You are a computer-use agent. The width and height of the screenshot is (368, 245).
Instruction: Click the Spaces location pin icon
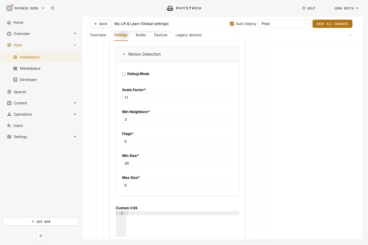[x=9, y=92]
